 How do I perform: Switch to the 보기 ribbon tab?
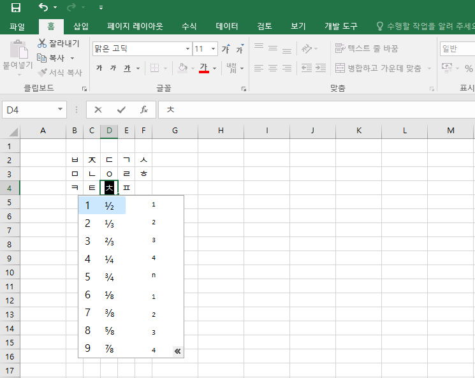coord(298,26)
